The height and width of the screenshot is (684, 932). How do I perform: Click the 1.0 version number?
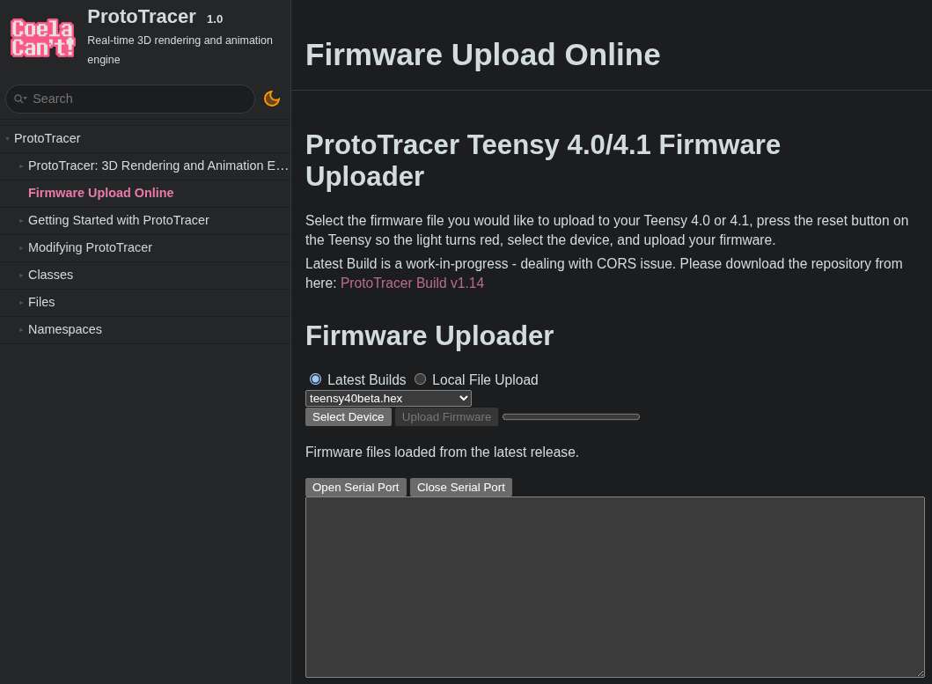tap(215, 19)
